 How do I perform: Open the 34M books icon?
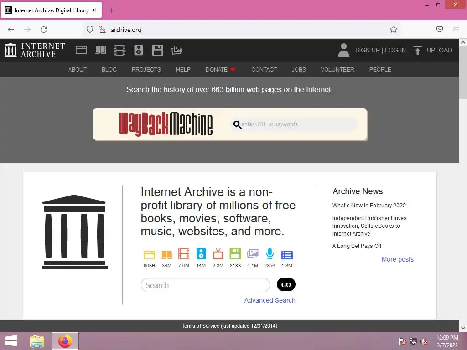point(166,255)
